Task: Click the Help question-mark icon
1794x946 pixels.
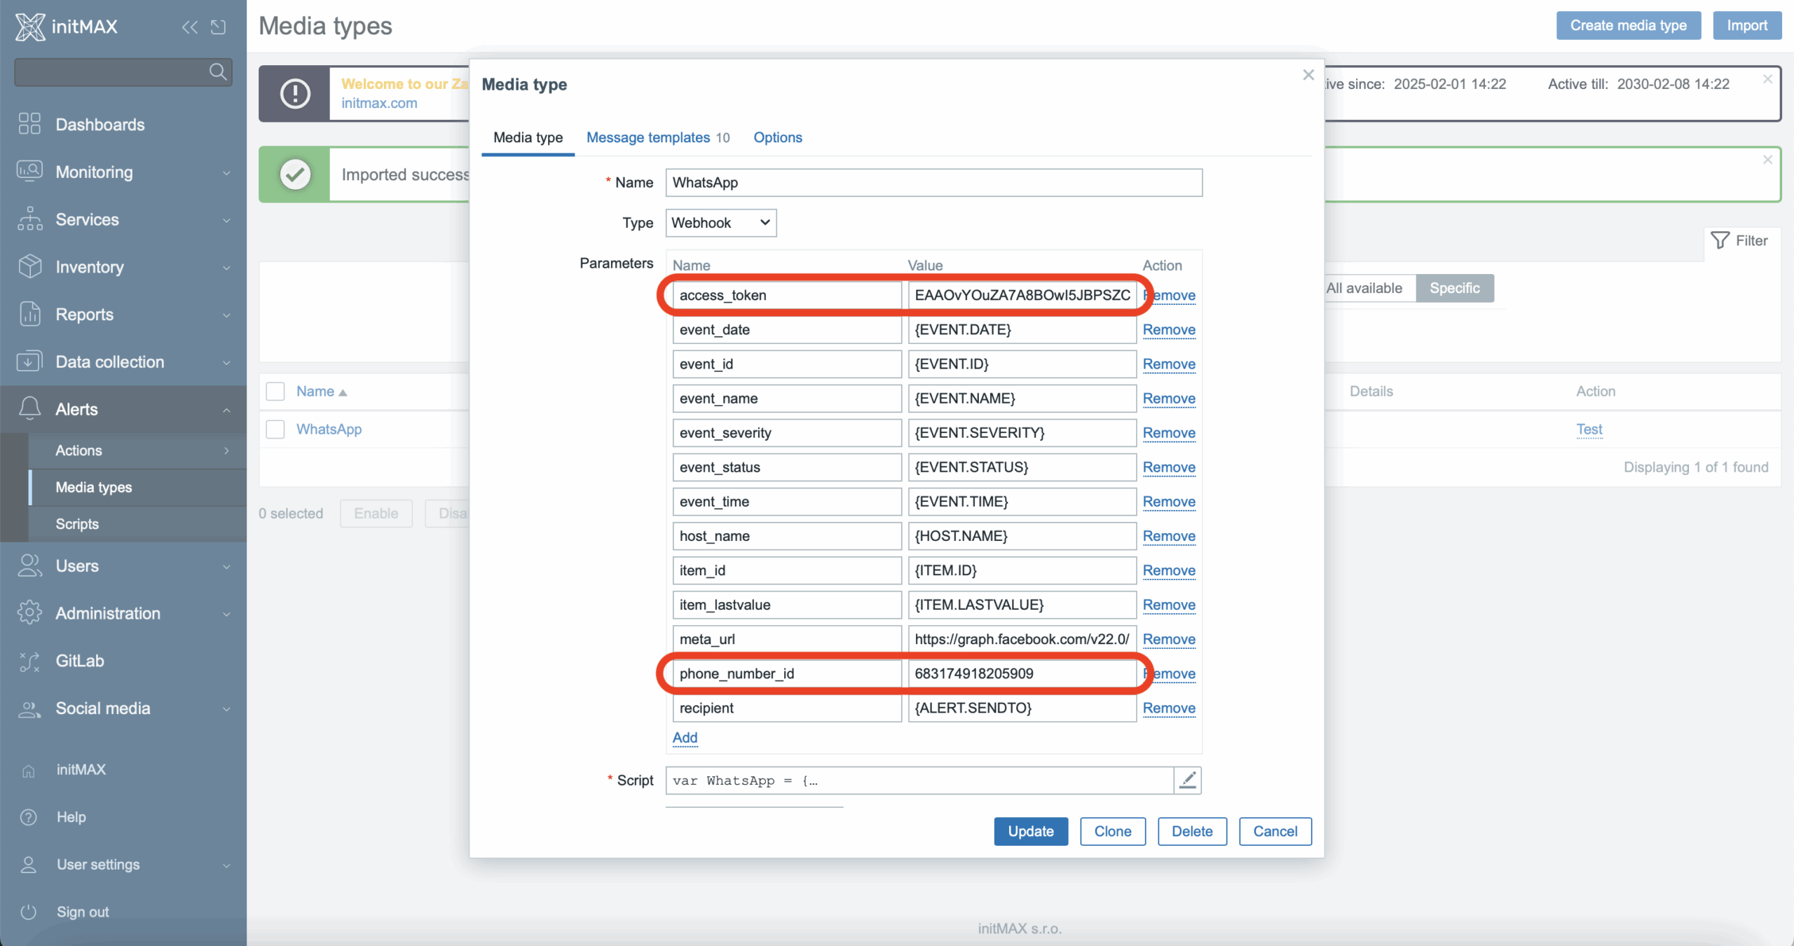Action: [28, 817]
